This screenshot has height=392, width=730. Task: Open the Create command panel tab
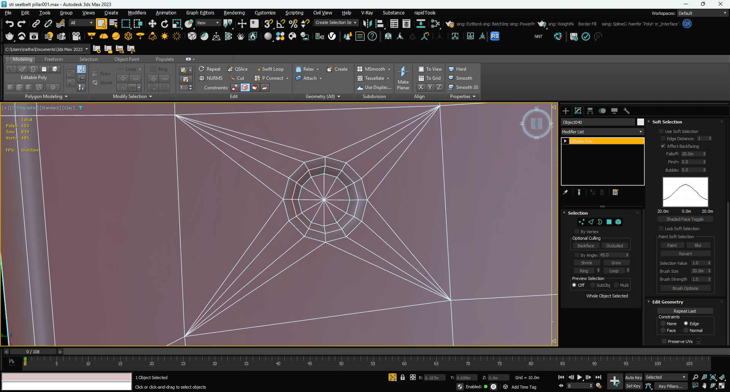click(566, 111)
